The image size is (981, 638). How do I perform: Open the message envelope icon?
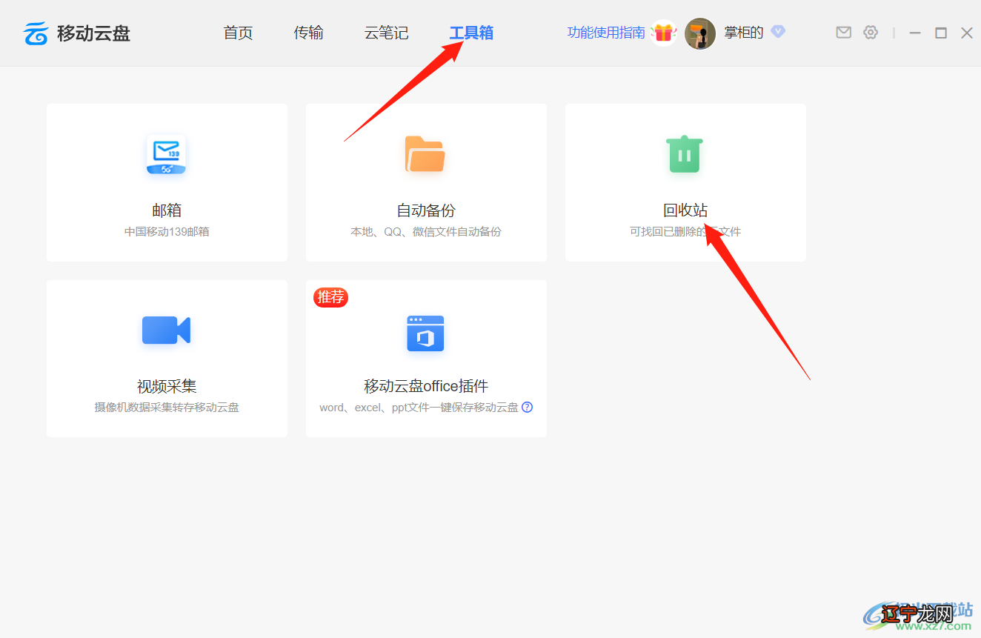tap(843, 33)
